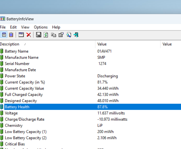The image size is (181, 149).
Task: Select the Full Charged Capacity row
Action: click(x=91, y=95)
